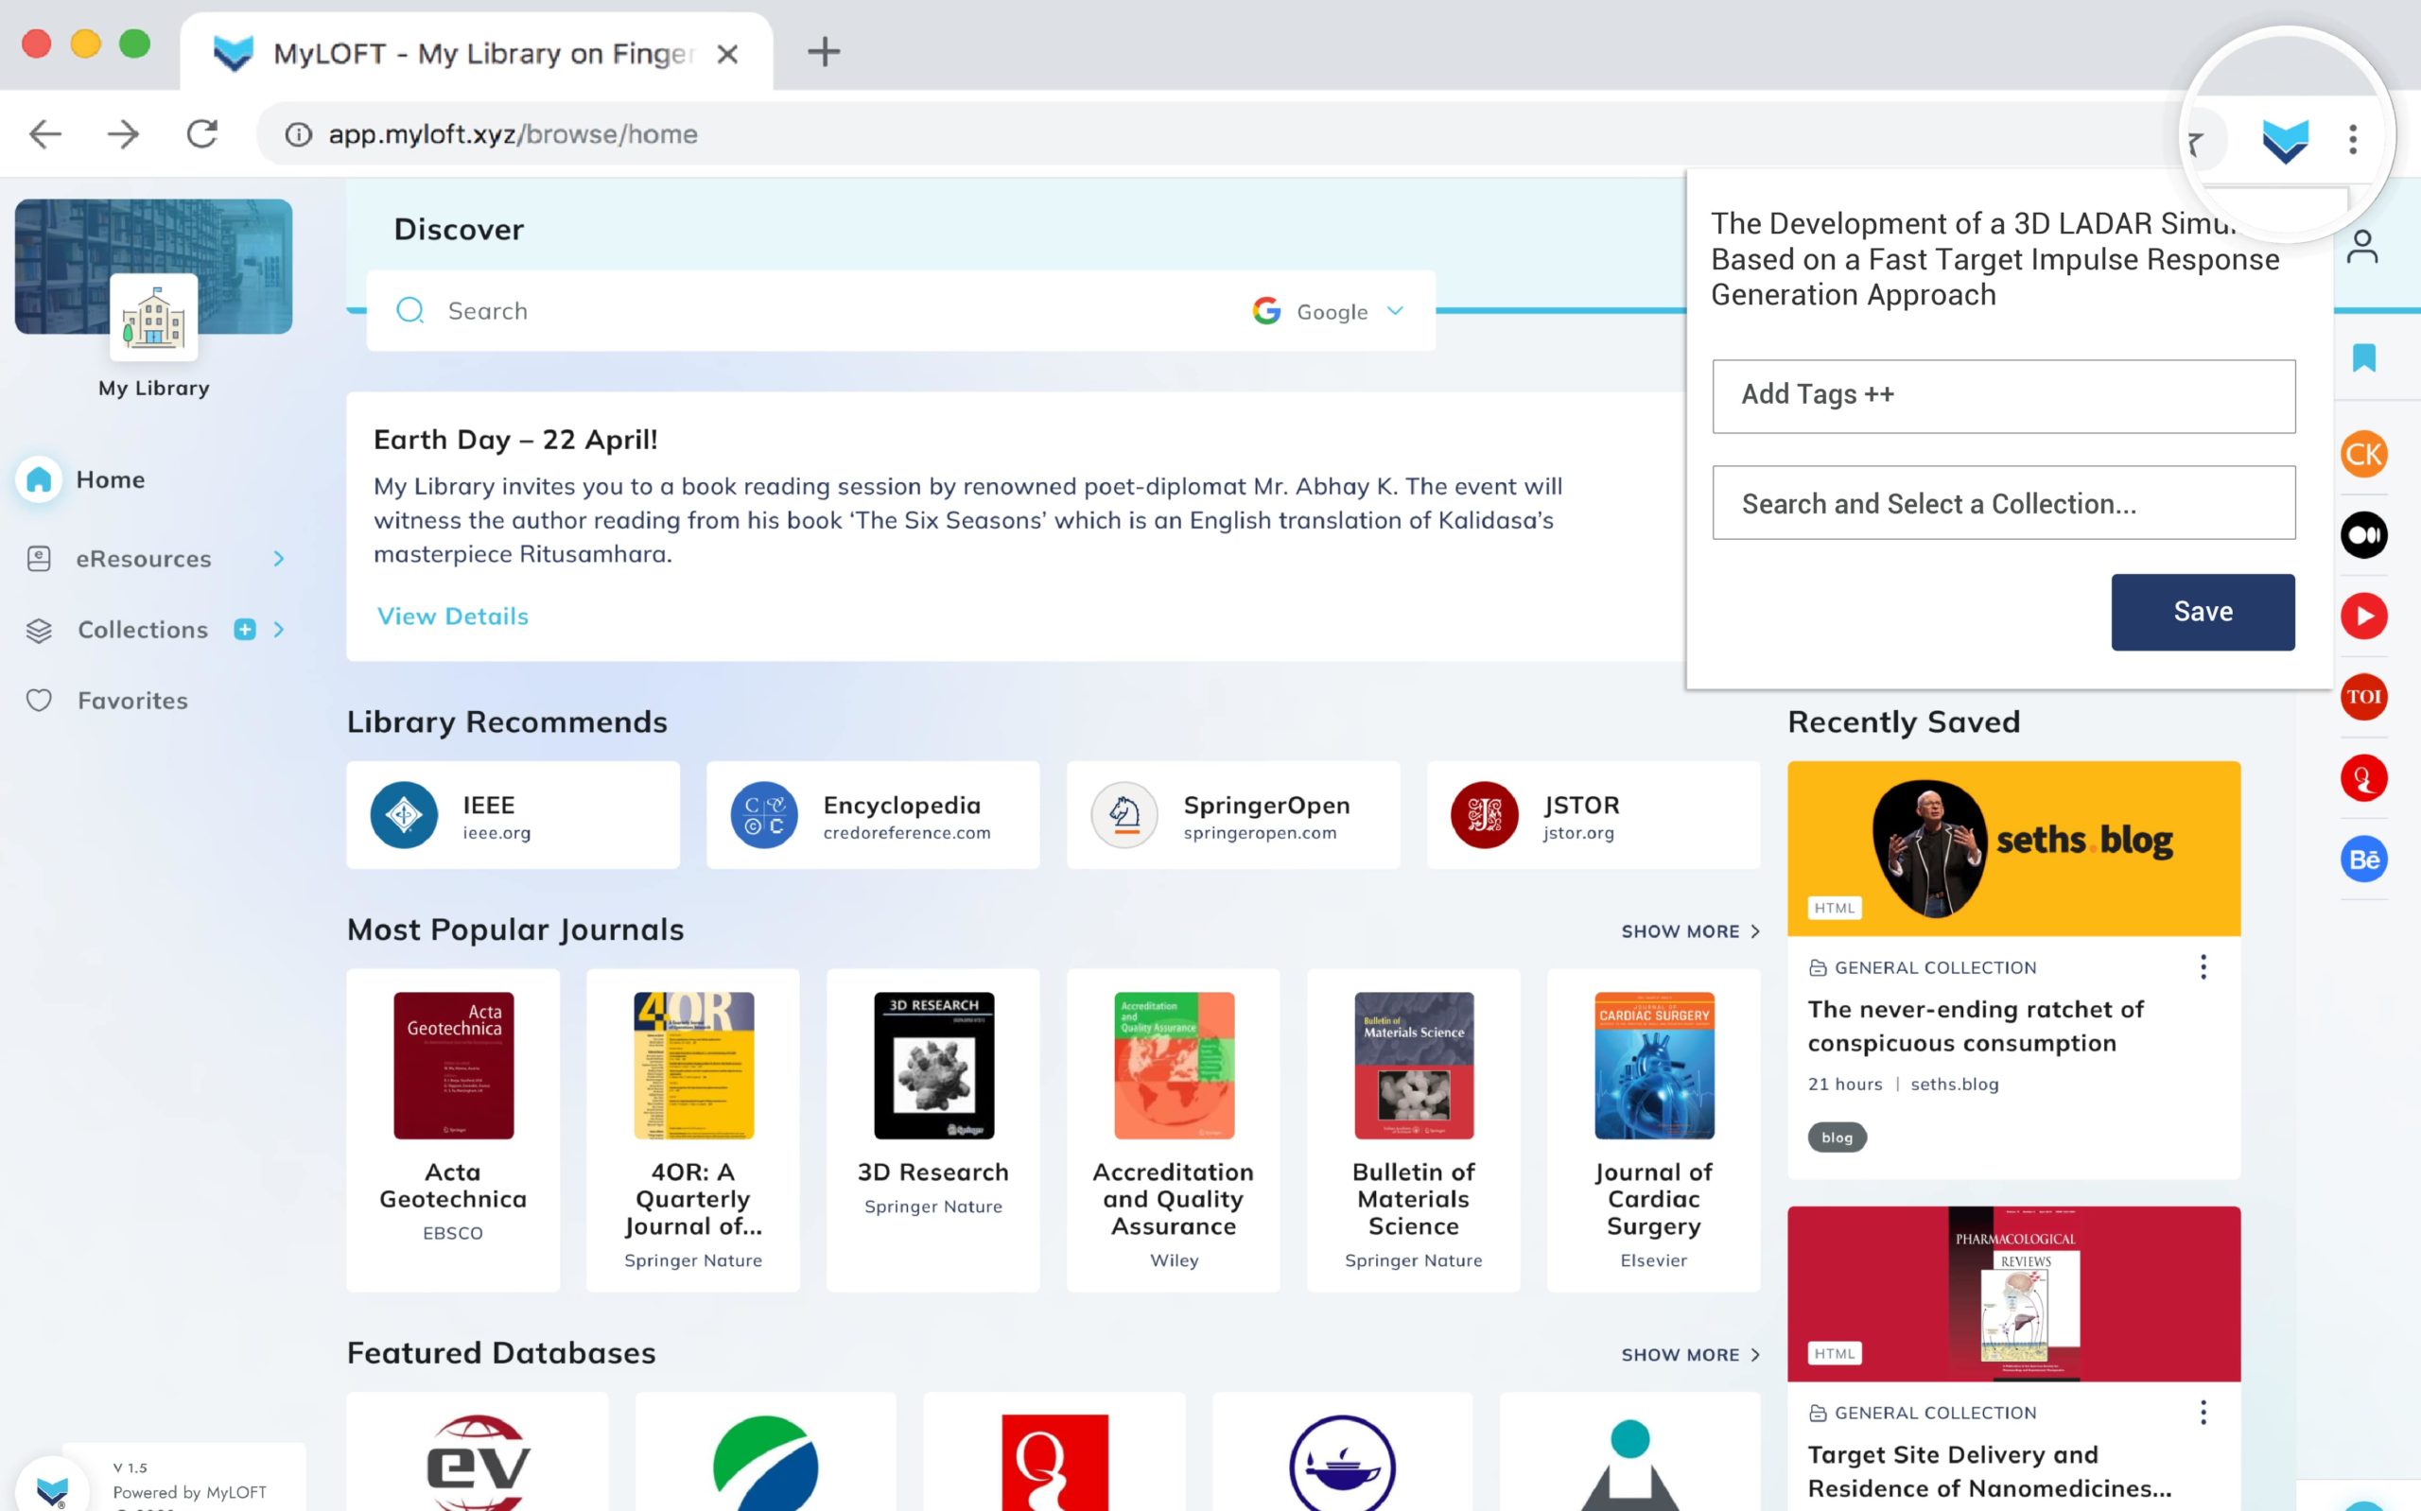Open Bulletin of Materials Science journal
The height and width of the screenshot is (1511, 2421).
coord(1413,1130)
